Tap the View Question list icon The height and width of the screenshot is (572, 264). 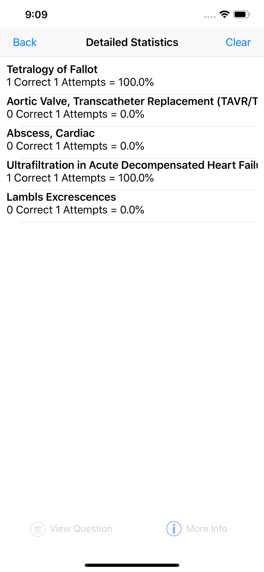(38, 529)
